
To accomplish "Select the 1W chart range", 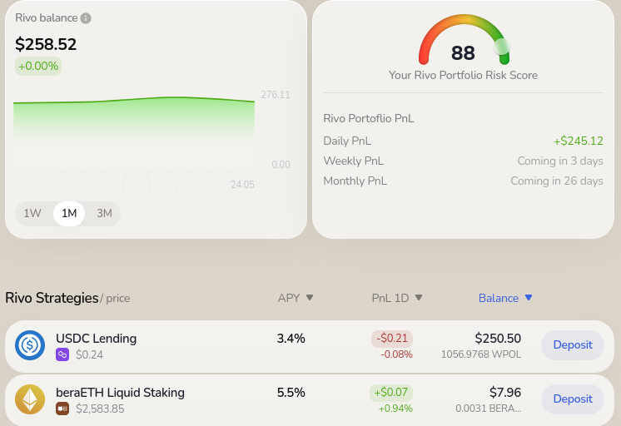I will click(x=32, y=213).
